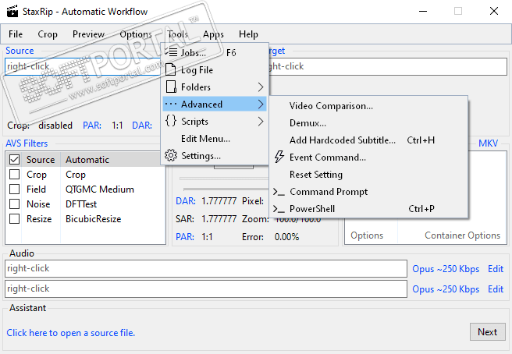Image resolution: width=512 pixels, height=354 pixels.
Task: Click the MKV container link
Action: tap(488, 143)
